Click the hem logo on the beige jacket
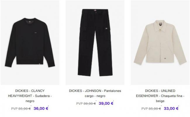This screenshot has width=190, height=117. [x=165, y=59]
